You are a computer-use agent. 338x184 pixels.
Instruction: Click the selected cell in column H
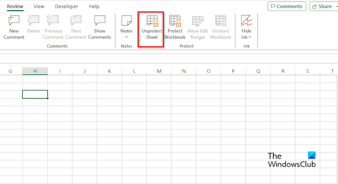[x=35, y=94]
